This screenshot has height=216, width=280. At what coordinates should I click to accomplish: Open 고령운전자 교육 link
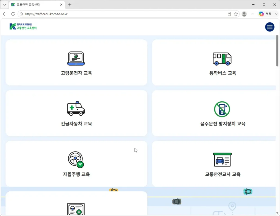click(x=77, y=73)
